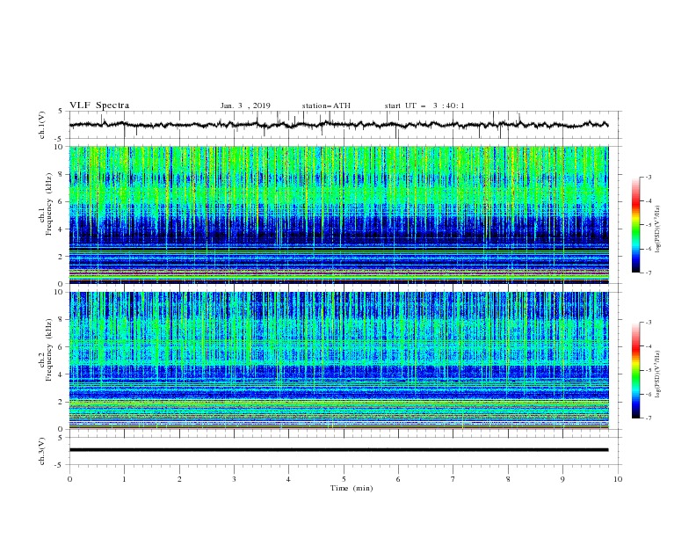Image resolution: width=696 pixels, height=538 pixels.
Task: Click time axis tick label "7"
Action: pyautogui.click(x=453, y=479)
